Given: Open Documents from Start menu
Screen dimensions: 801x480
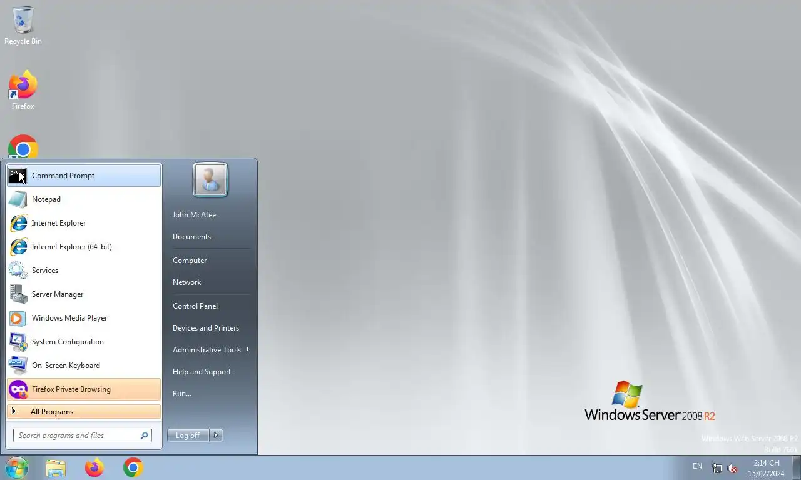Looking at the screenshot, I should [191, 237].
